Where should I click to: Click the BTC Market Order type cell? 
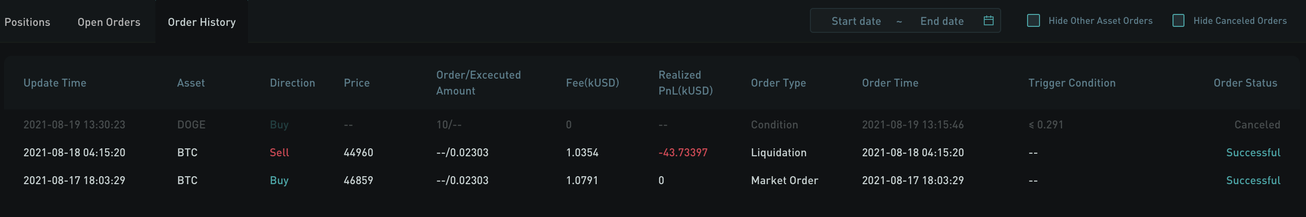coord(784,181)
